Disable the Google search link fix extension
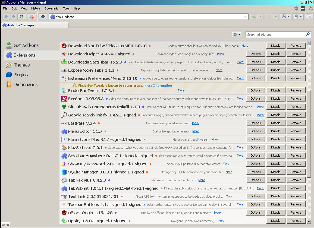The width and height of the screenshot is (314, 228). pyautogui.click(x=275, y=115)
